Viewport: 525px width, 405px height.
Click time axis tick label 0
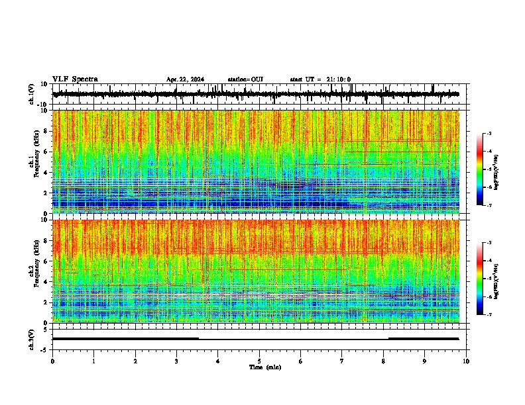pyautogui.click(x=52, y=361)
